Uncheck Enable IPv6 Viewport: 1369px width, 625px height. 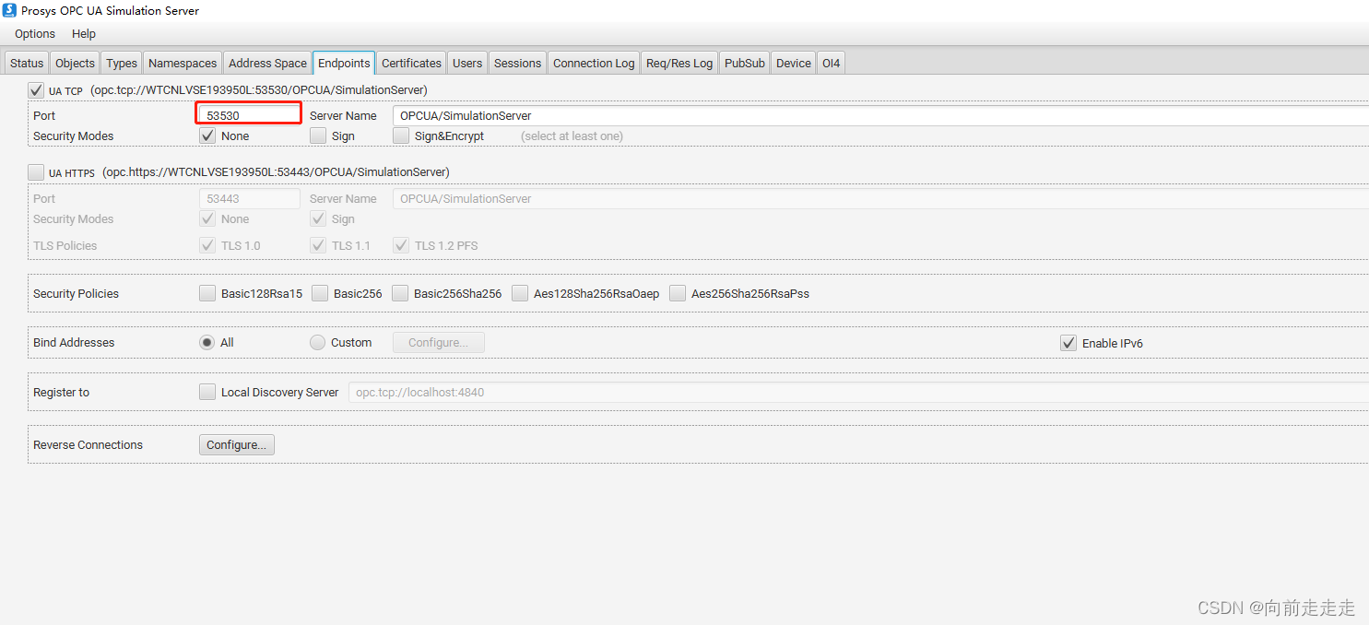pyautogui.click(x=1068, y=343)
